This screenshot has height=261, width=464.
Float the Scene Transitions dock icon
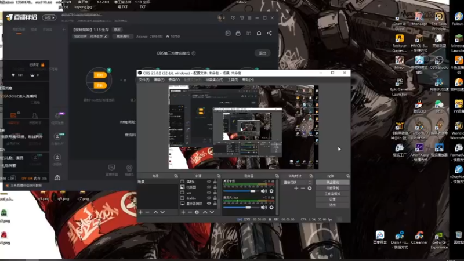point(311,176)
